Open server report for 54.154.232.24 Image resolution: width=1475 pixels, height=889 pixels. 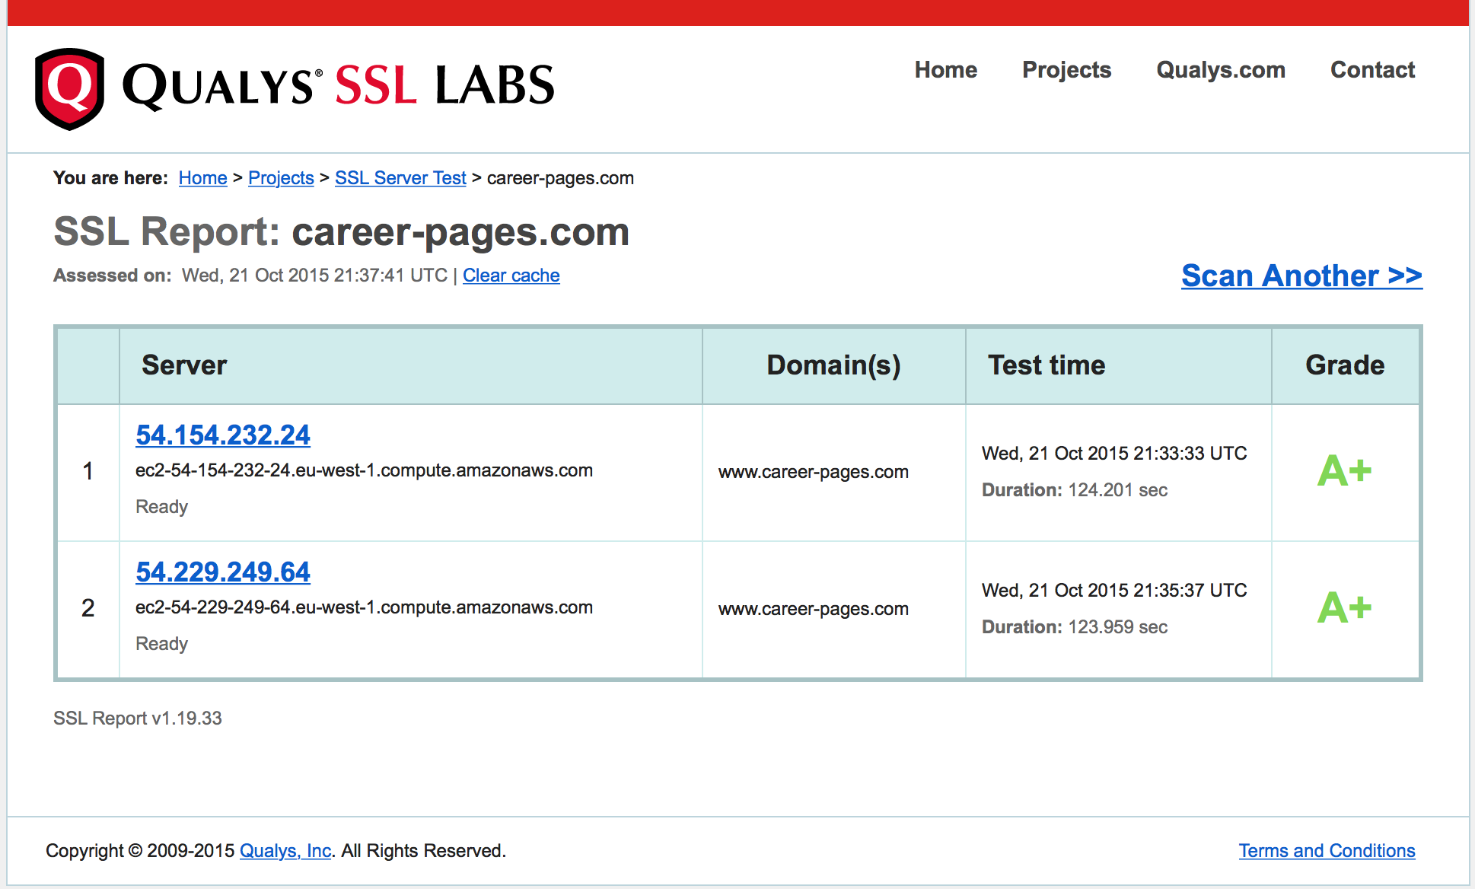tap(223, 435)
